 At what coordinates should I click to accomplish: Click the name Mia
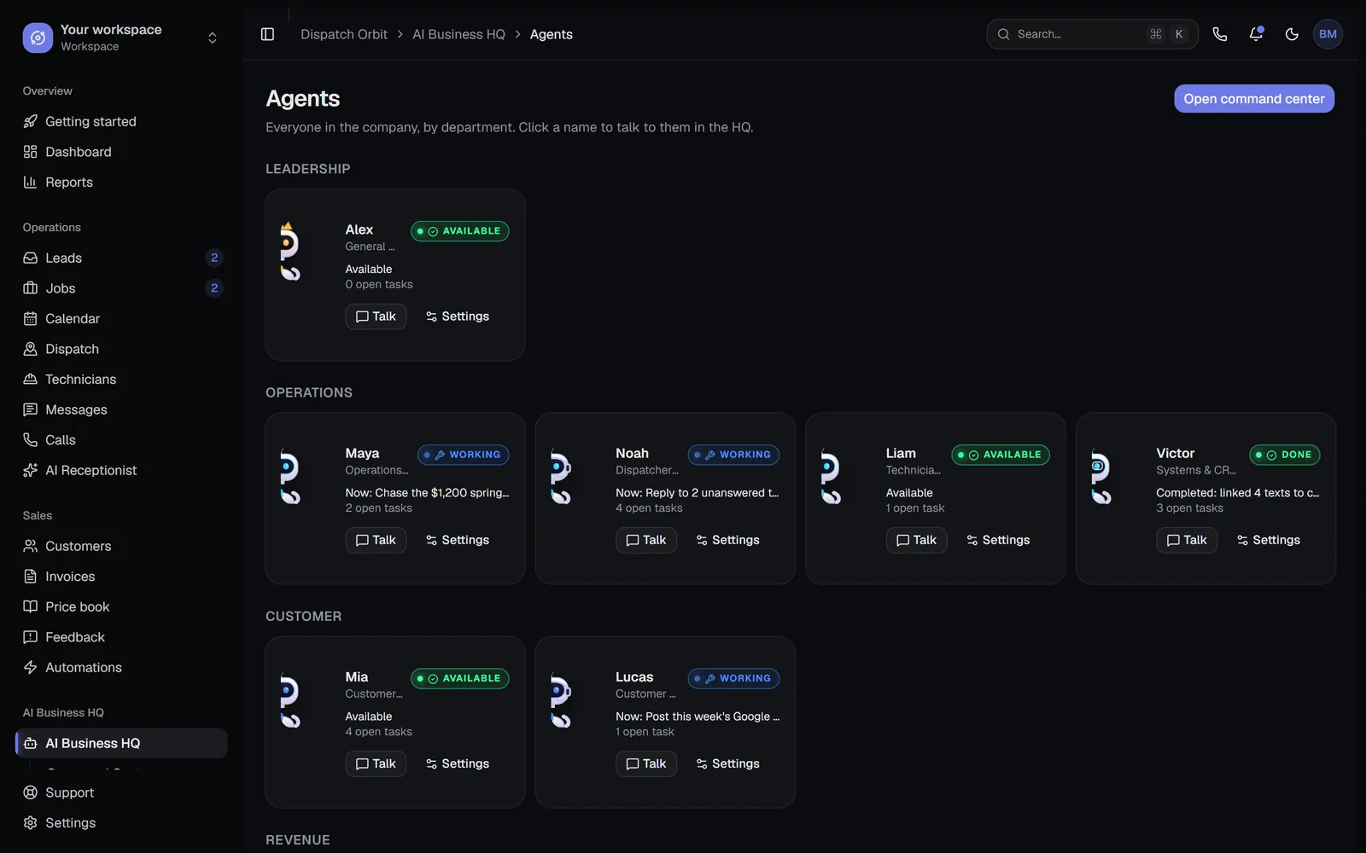point(357,677)
